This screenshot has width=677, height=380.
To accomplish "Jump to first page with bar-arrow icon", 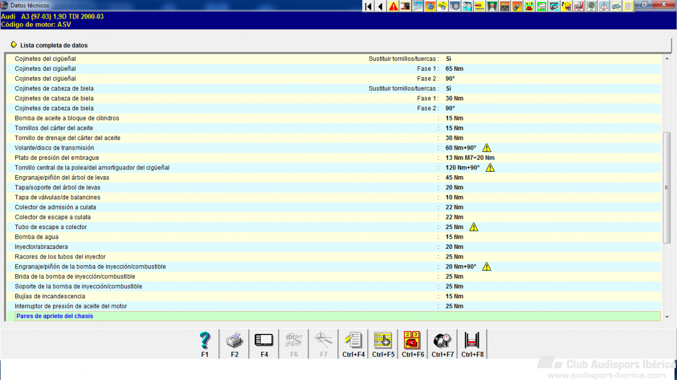I will pos(368,6).
